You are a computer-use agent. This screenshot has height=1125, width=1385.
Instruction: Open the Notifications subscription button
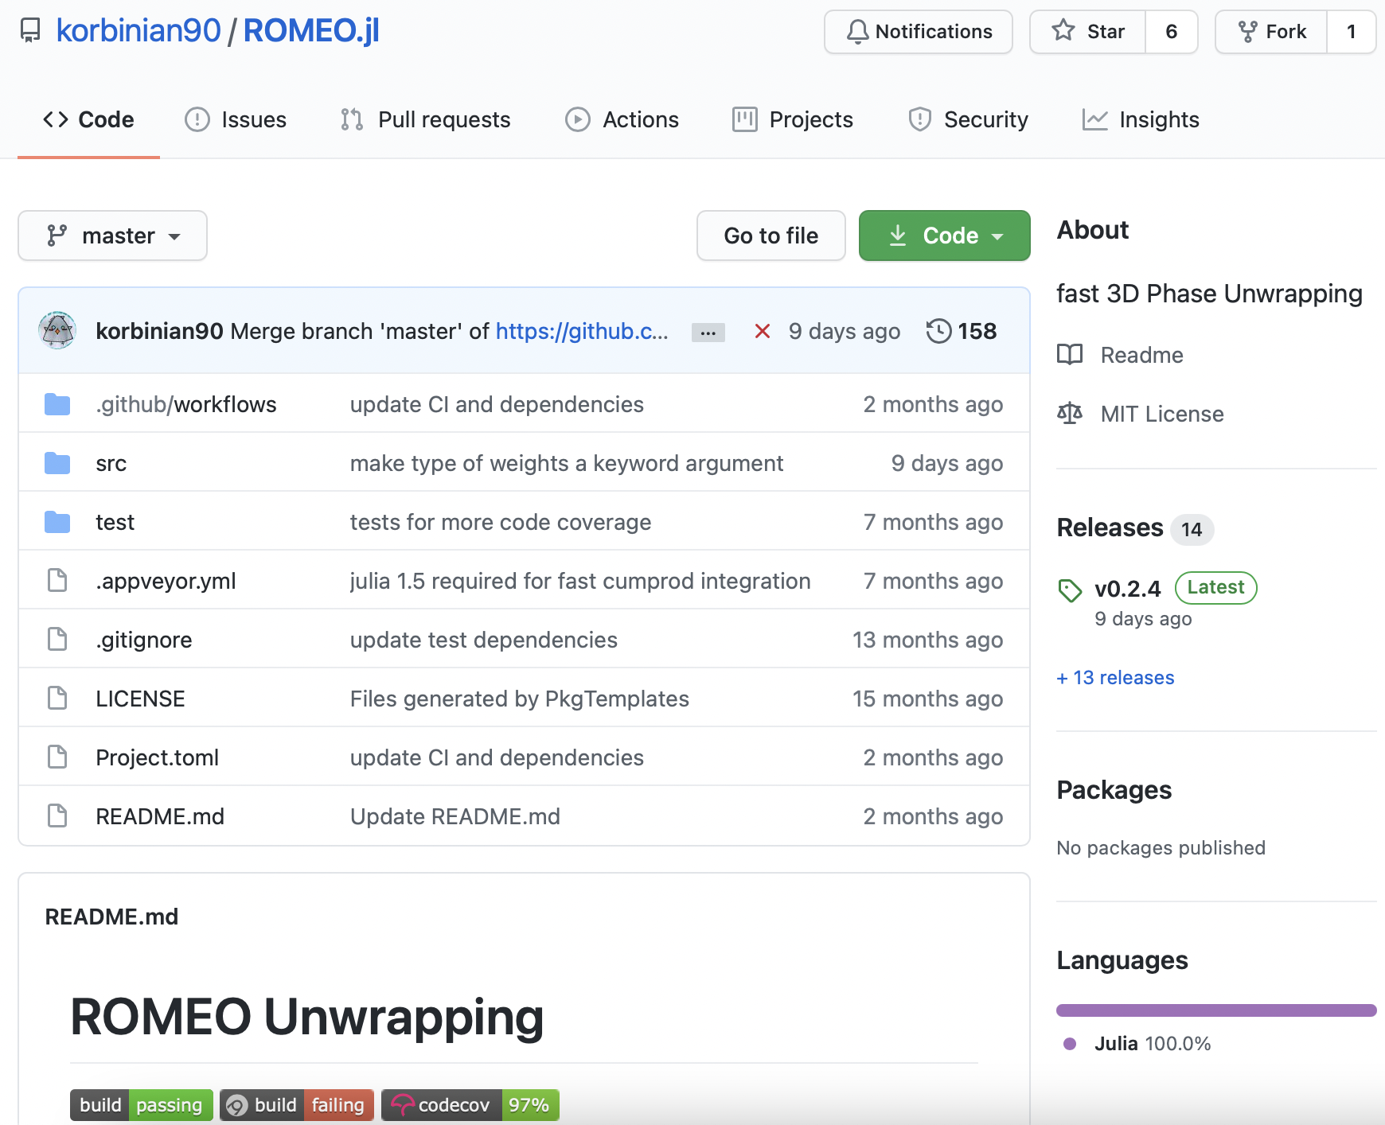click(918, 32)
